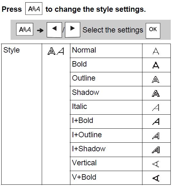Click the left arrow key button
173x186 pixels.
tap(54, 30)
